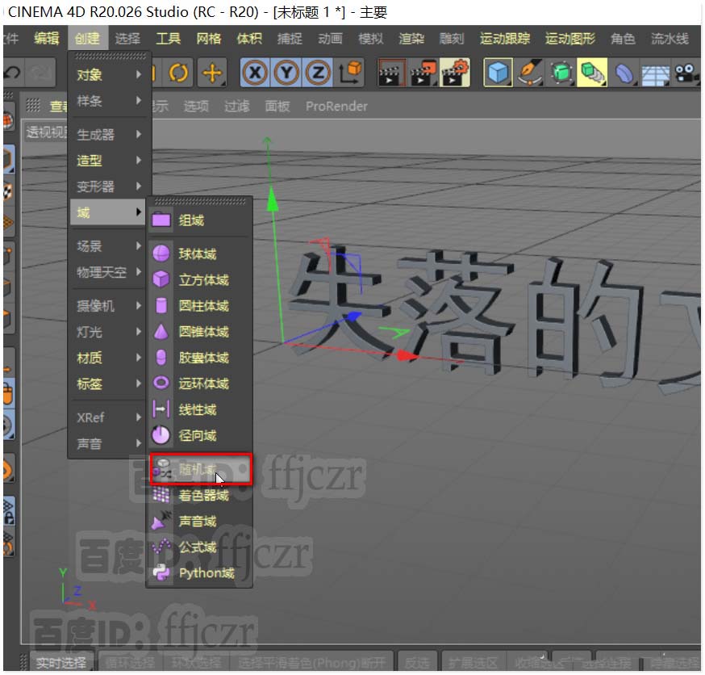Click the coordinate system cube icon
Screen dimensions: 705x675
point(352,73)
